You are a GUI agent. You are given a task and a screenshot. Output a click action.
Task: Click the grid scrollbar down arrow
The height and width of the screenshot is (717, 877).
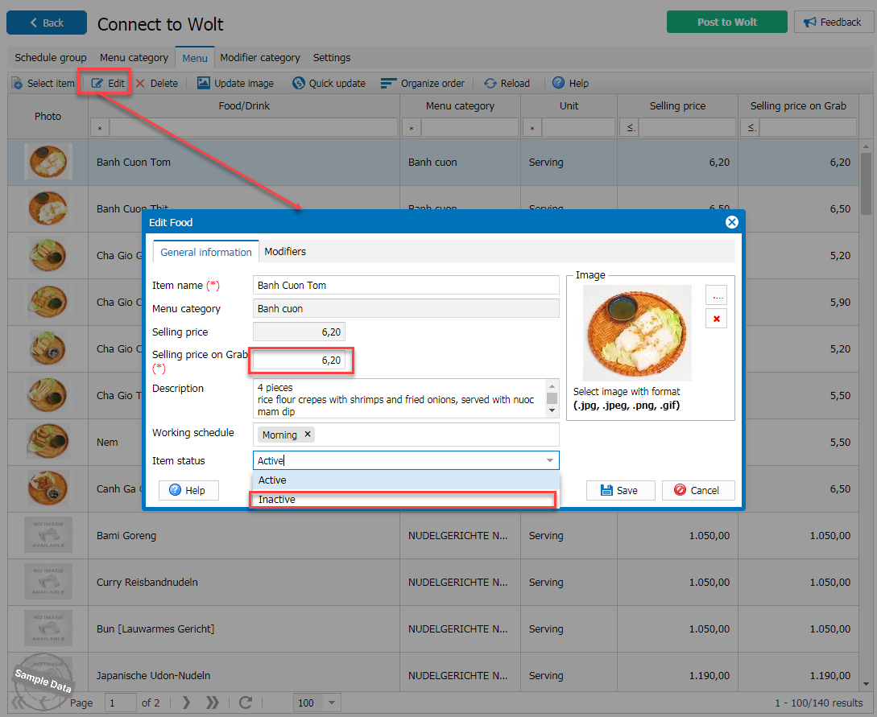(x=866, y=683)
